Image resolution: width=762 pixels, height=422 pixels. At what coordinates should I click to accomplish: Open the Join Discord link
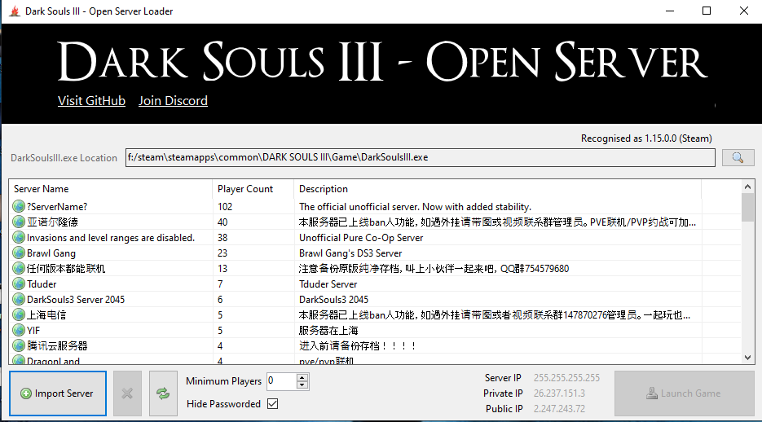173,100
